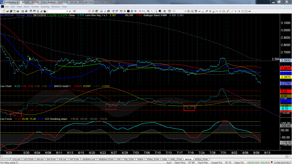Click the GS:INTESA - 120 min chart label
The height and width of the screenshot is (164, 292).
coord(13,15)
